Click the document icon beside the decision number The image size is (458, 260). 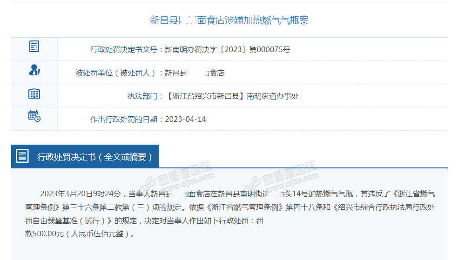coord(34,47)
